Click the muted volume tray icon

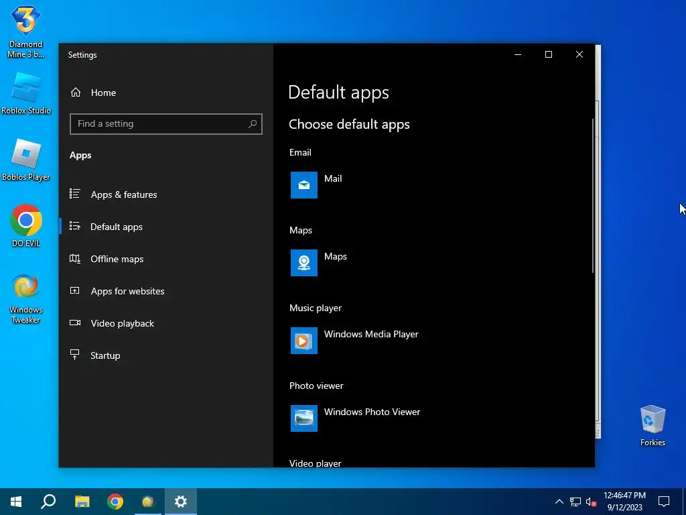click(591, 502)
